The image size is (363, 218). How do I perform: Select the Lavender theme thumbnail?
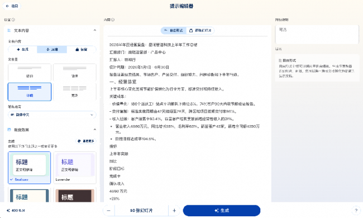coord(75,167)
